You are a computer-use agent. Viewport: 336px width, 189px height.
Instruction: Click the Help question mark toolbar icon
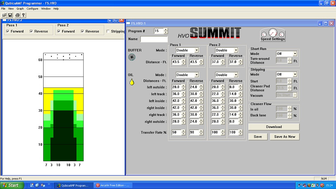pos(23,15)
